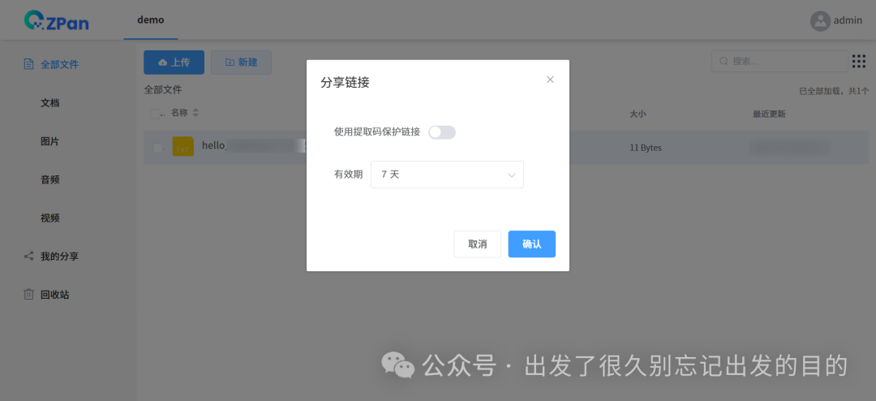The height and width of the screenshot is (401, 876).
Task: Toggle the extraction code protection switch
Action: (x=442, y=132)
